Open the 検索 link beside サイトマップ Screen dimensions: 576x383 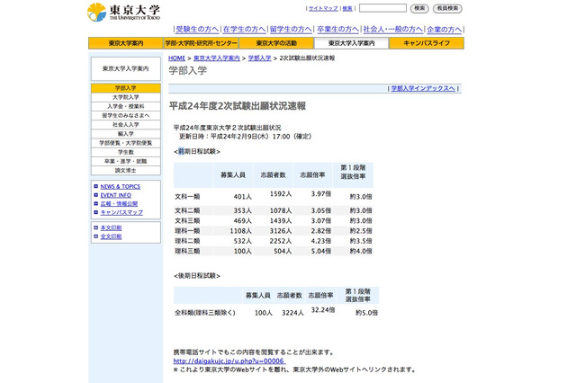tap(347, 8)
